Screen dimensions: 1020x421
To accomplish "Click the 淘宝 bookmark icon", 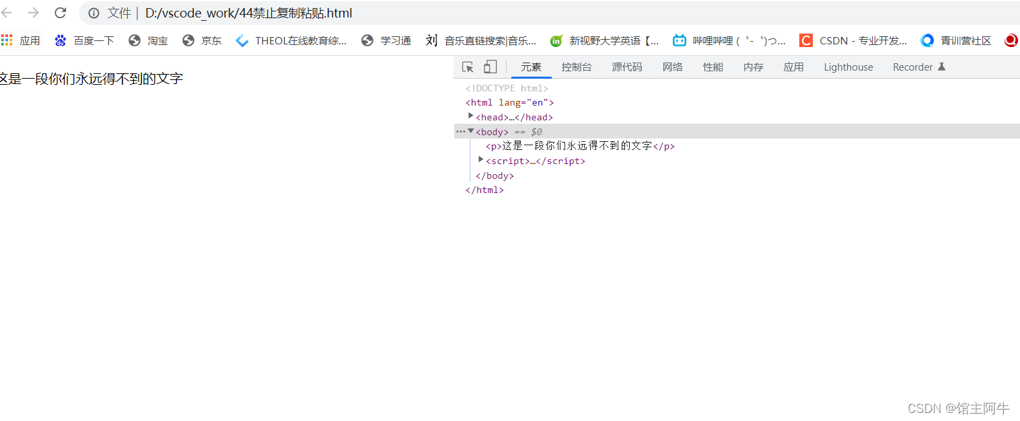I will tap(135, 40).
